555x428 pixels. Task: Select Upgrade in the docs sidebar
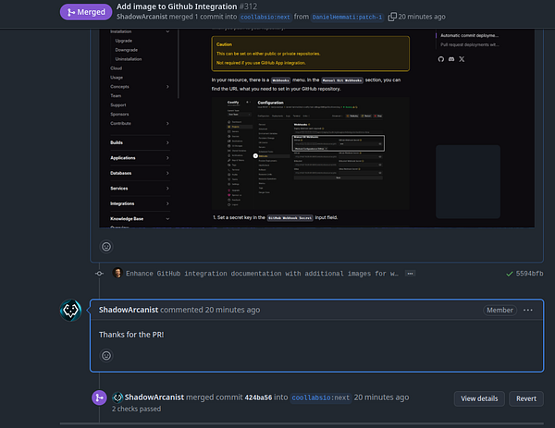coord(124,41)
